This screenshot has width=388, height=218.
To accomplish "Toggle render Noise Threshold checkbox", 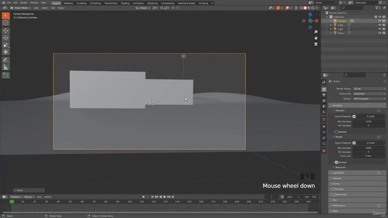I will pyautogui.click(x=354, y=143).
